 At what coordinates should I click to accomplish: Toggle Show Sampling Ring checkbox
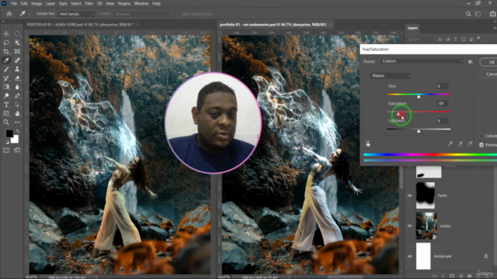click(179, 14)
